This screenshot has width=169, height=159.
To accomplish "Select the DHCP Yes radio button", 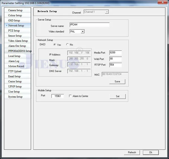I will click(55, 44).
